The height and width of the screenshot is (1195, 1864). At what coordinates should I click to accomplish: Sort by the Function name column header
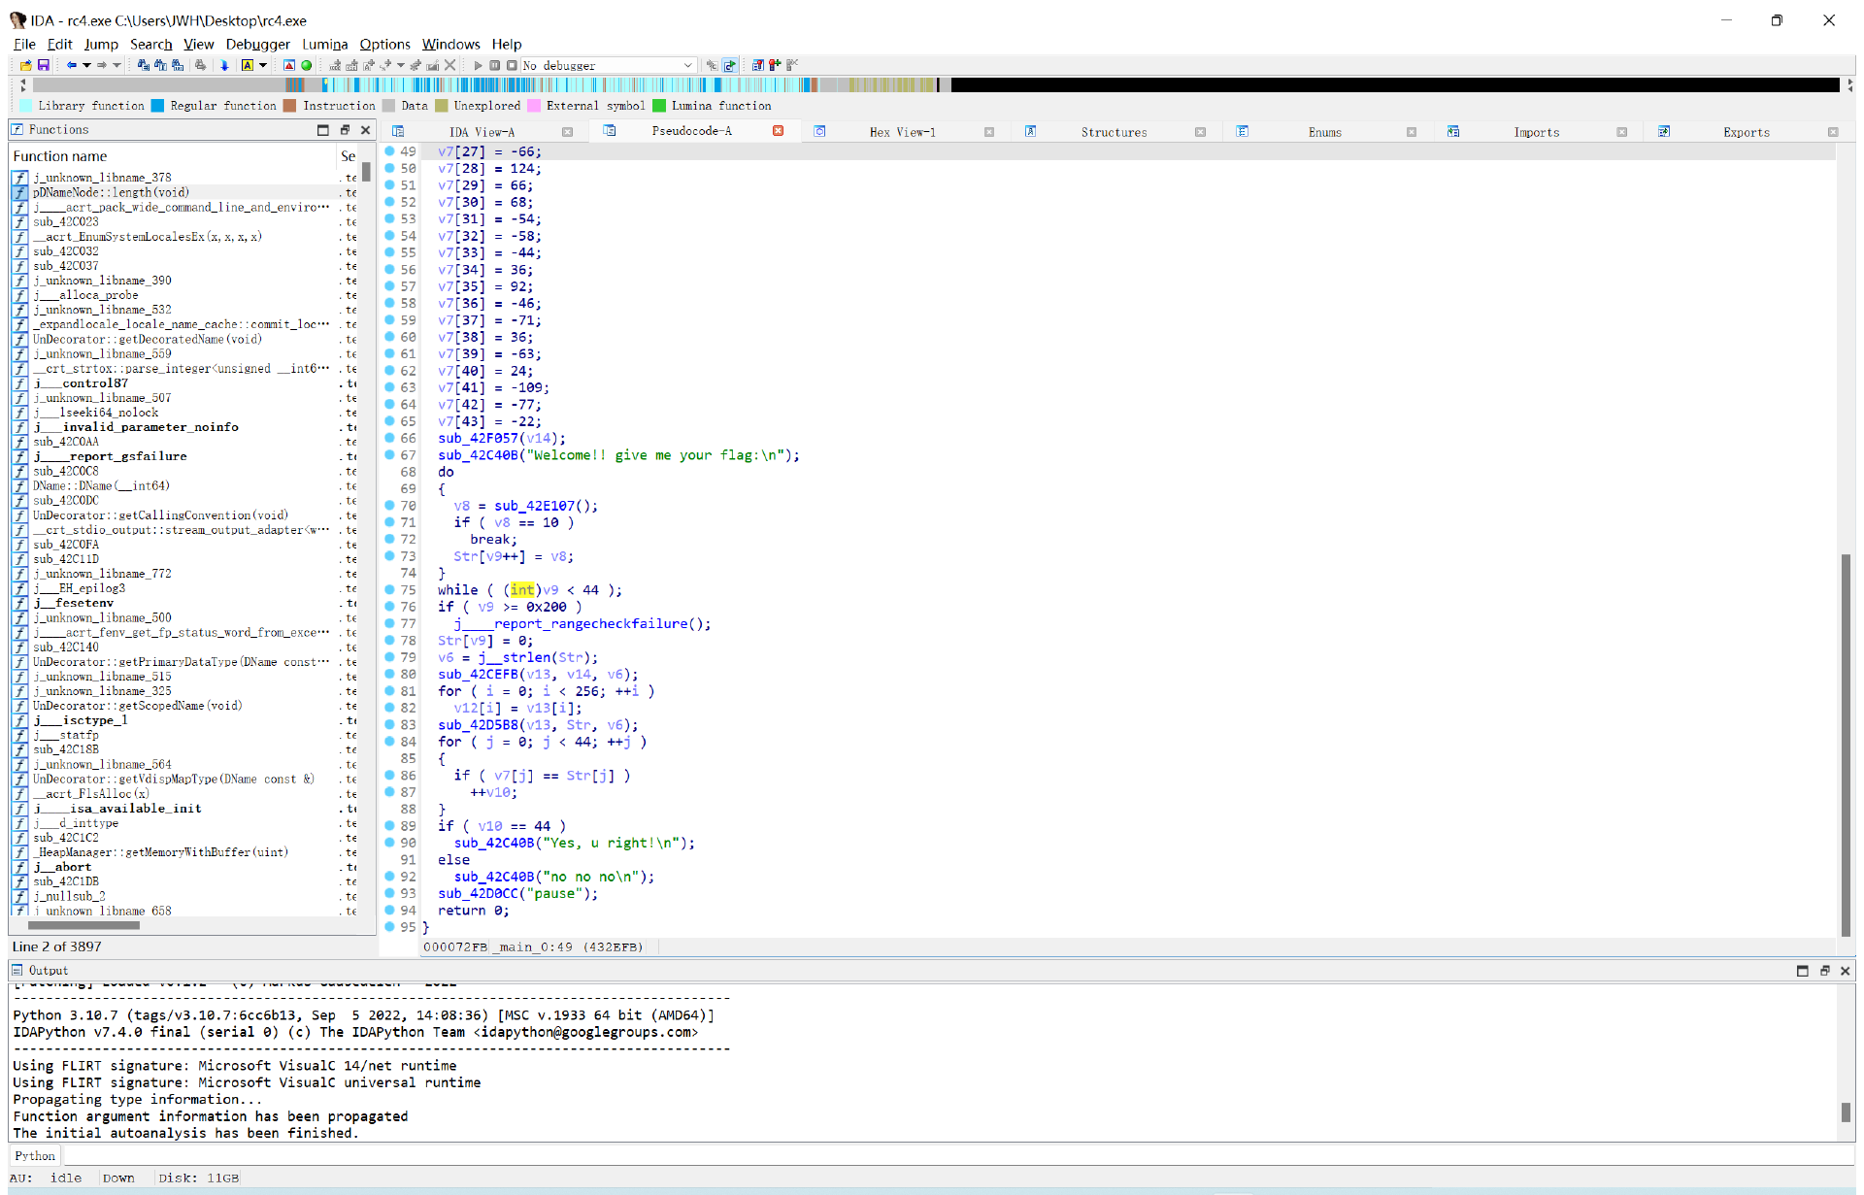pyautogui.click(x=173, y=156)
